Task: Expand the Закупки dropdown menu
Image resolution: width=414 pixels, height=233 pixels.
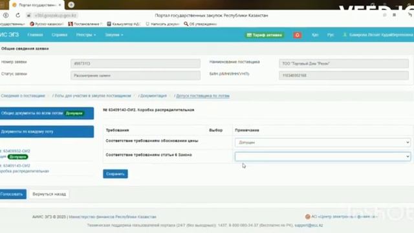Action: tap(114, 34)
